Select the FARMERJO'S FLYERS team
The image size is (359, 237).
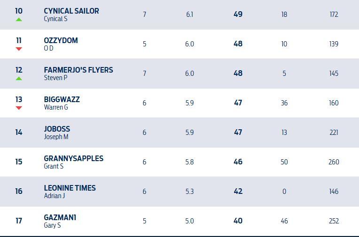pyautogui.click(x=78, y=70)
